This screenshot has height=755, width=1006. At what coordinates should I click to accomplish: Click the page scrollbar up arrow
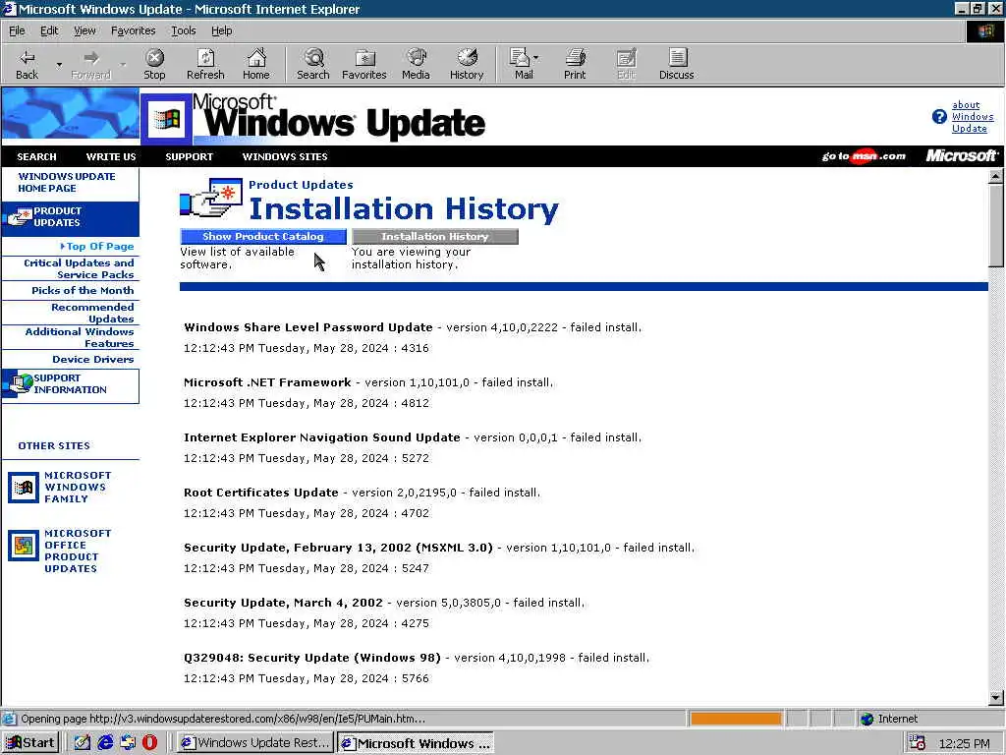coord(996,176)
